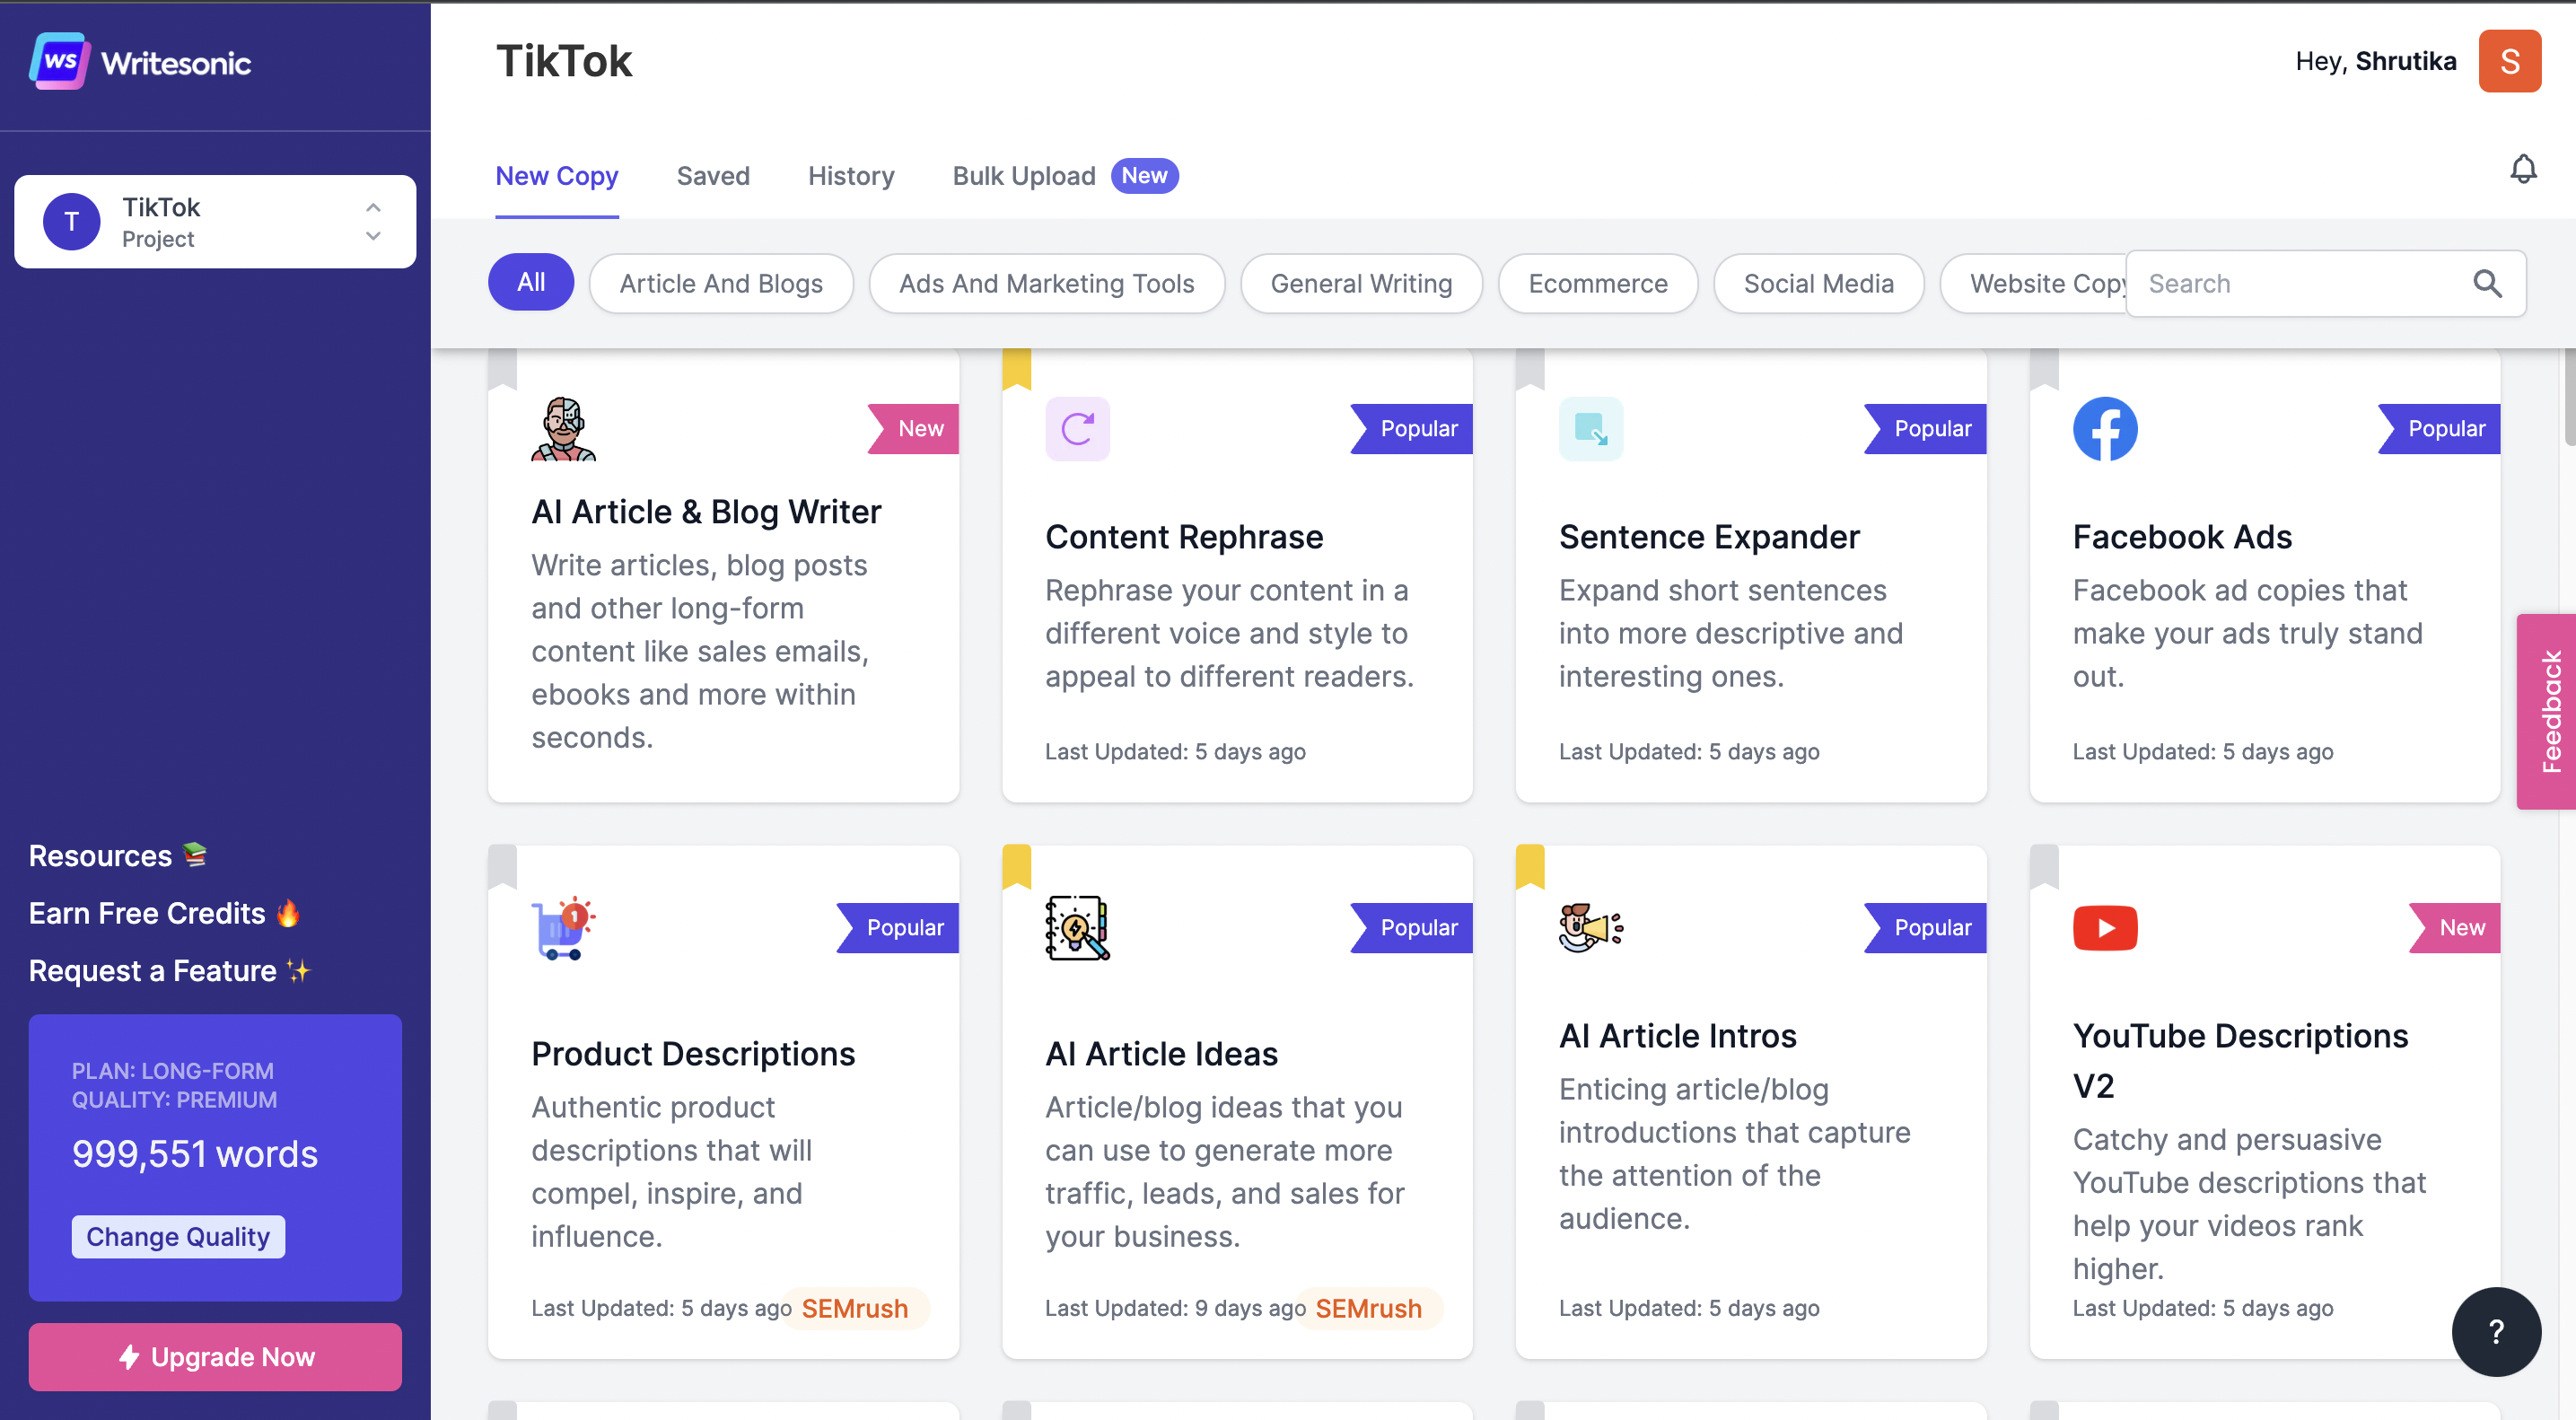Switch to the Saved tab
This screenshot has width=2576, height=1420.
[x=713, y=176]
